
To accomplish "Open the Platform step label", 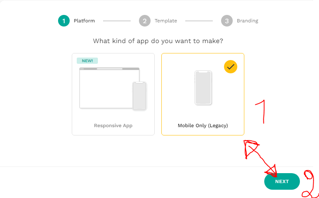I will point(84,21).
